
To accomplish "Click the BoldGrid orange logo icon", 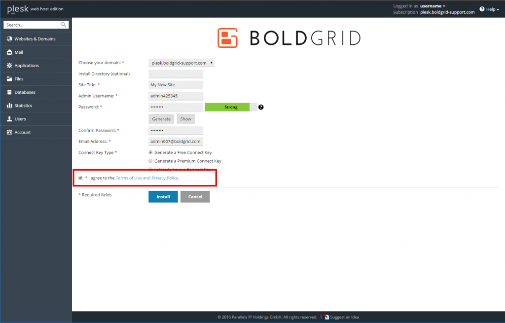I will pos(228,38).
